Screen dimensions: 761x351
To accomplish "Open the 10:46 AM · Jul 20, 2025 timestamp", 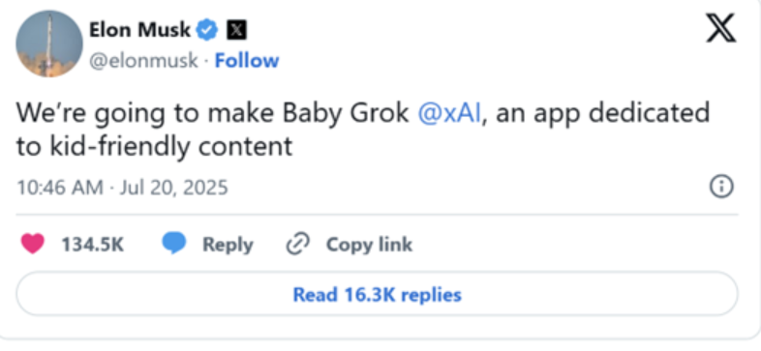I will 122,188.
